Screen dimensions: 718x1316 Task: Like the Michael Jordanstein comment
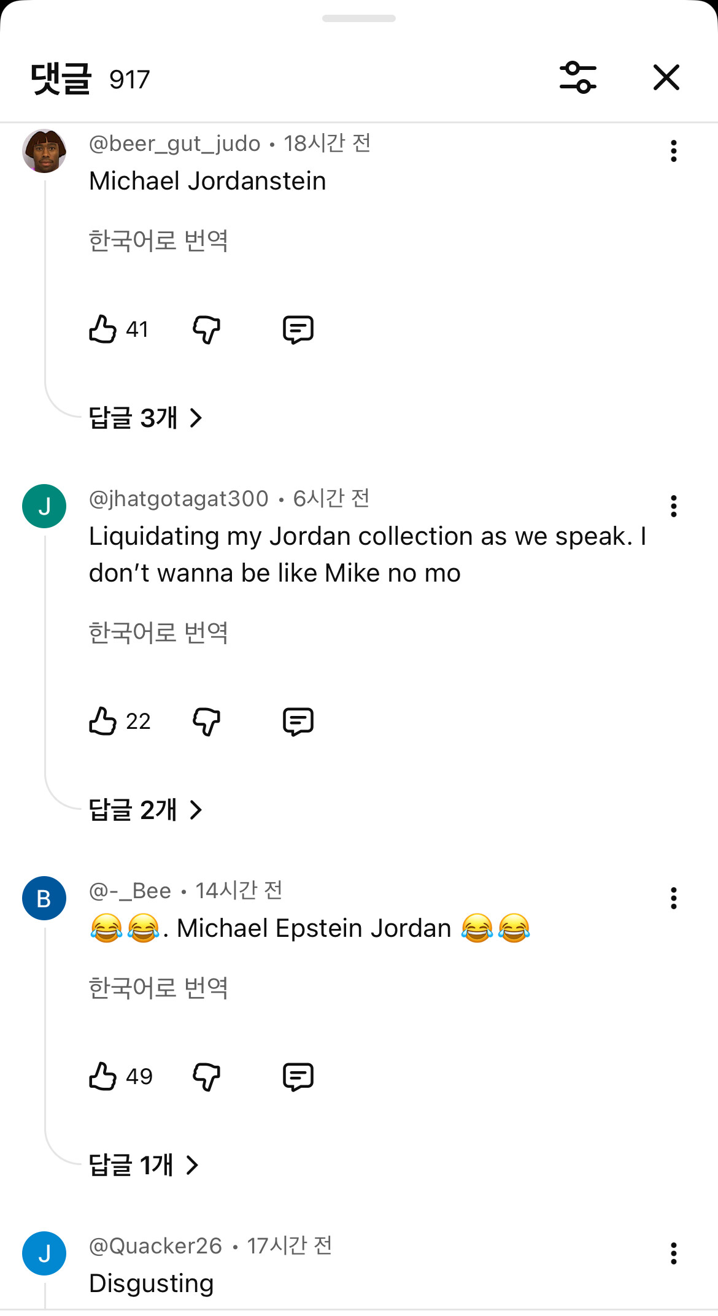tap(103, 329)
